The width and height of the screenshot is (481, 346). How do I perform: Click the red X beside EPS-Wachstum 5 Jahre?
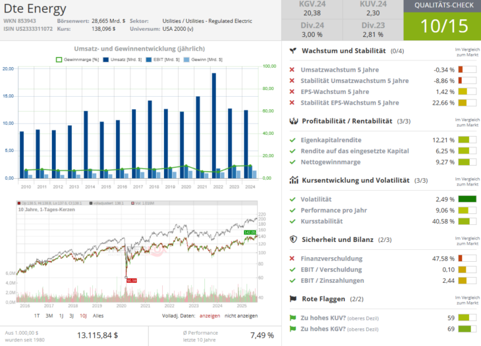tap(292, 92)
